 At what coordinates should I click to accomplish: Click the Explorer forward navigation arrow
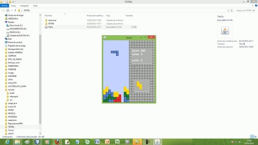point(8,10)
